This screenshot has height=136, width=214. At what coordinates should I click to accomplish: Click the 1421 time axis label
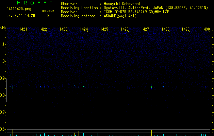point(23,29)
